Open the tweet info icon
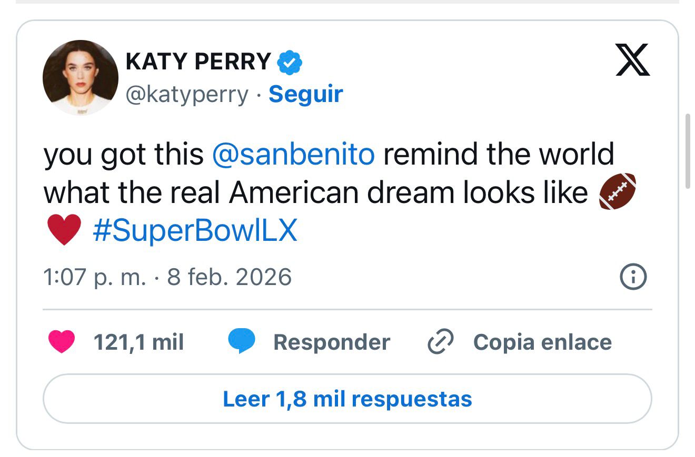Image resolution: width=695 pixels, height=457 pixels. (633, 277)
